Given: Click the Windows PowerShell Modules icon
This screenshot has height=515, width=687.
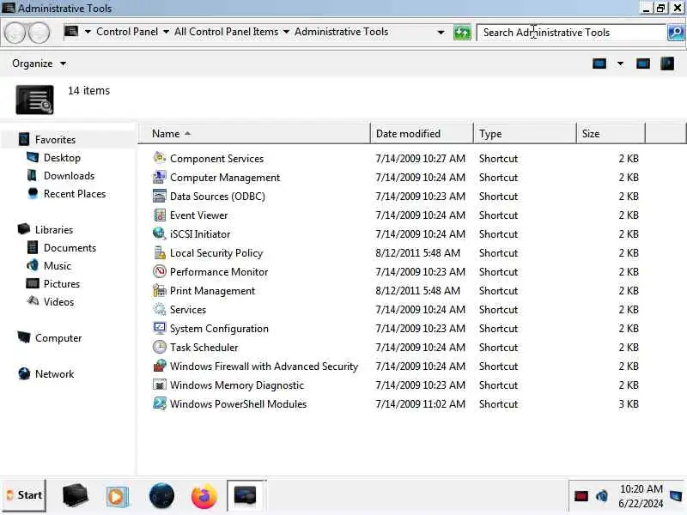Looking at the screenshot, I should [x=160, y=403].
